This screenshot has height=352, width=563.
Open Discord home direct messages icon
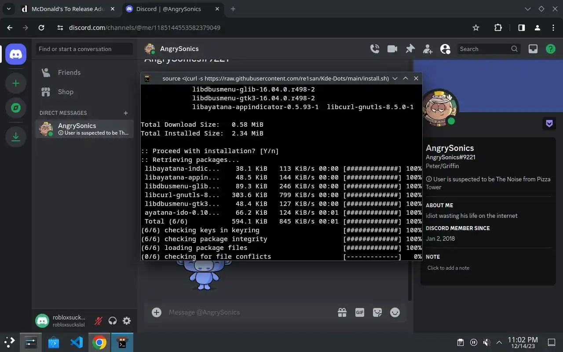tap(16, 54)
